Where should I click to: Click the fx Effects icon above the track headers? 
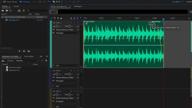pyautogui.click(x=55, y=18)
